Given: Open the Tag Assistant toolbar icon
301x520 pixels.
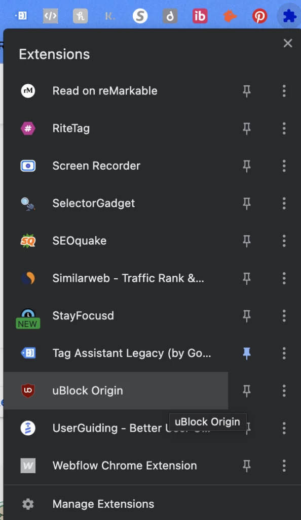Looking at the screenshot, I should 21,16.
